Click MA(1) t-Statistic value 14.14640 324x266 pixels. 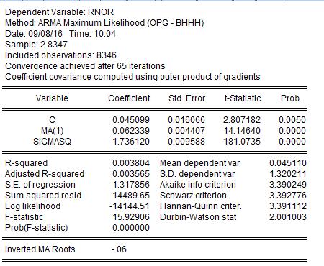[x=242, y=131]
